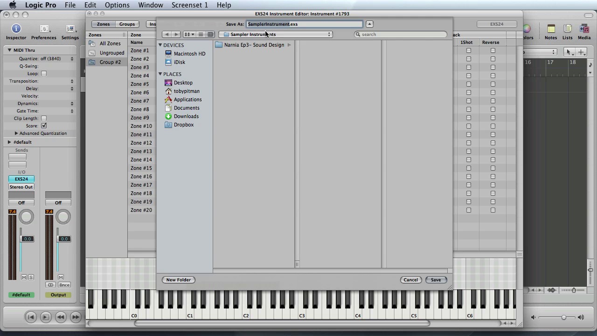Viewport: 597px width, 336px height.
Task: Click the Bnce bounce button
Action: [x=64, y=285]
